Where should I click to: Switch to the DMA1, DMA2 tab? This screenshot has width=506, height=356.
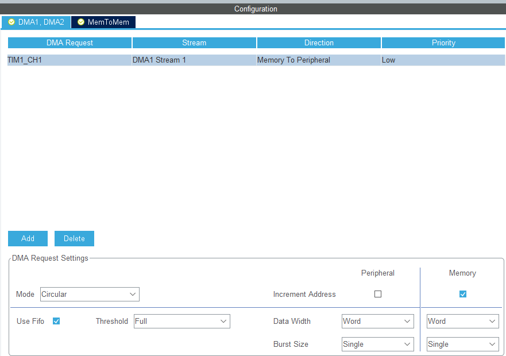pos(36,22)
